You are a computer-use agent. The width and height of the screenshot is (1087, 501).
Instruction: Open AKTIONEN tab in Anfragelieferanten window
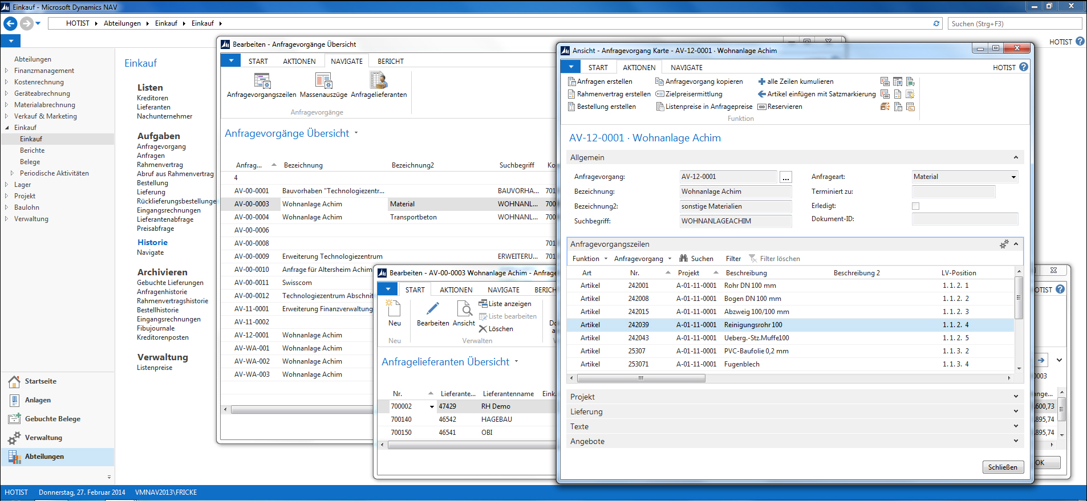click(x=456, y=290)
